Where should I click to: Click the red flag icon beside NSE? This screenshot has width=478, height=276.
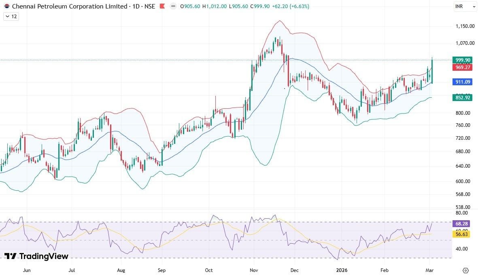pyautogui.click(x=162, y=6)
